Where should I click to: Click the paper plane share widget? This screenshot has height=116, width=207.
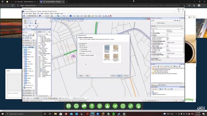click(115, 106)
